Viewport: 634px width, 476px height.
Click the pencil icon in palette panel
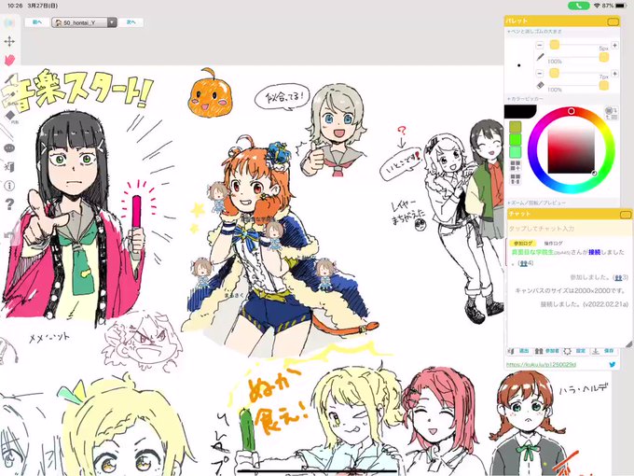540,57
